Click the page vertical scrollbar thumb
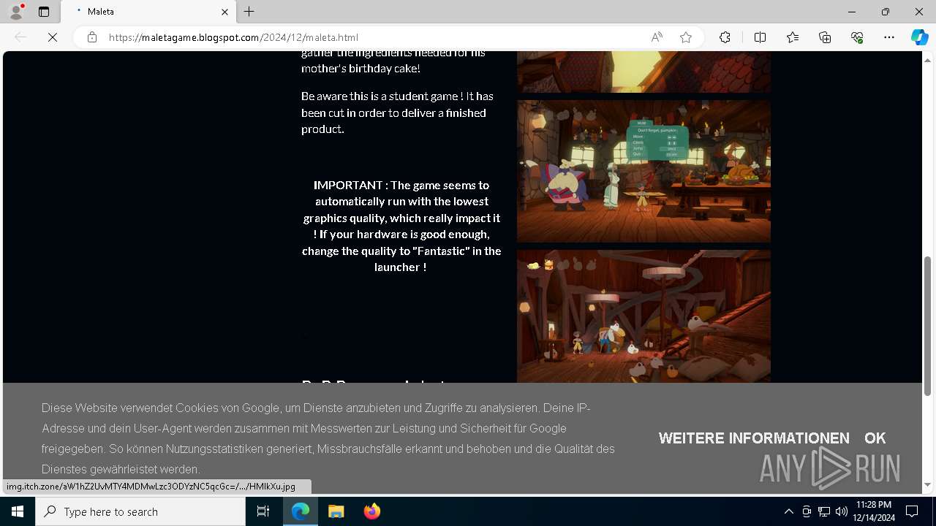936x526 pixels. tap(928, 326)
